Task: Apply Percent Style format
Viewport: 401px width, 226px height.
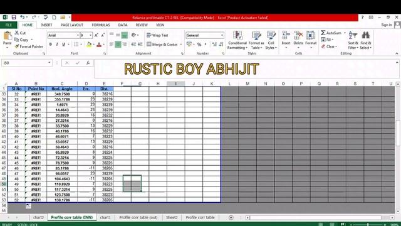Action: click(x=199, y=45)
